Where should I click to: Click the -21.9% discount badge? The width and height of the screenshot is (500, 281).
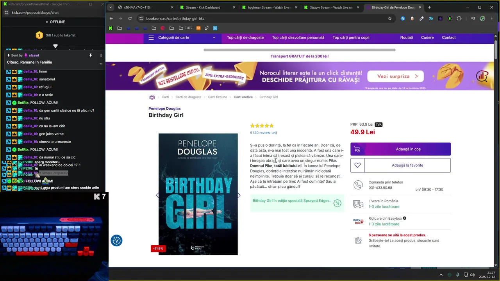[158, 249]
